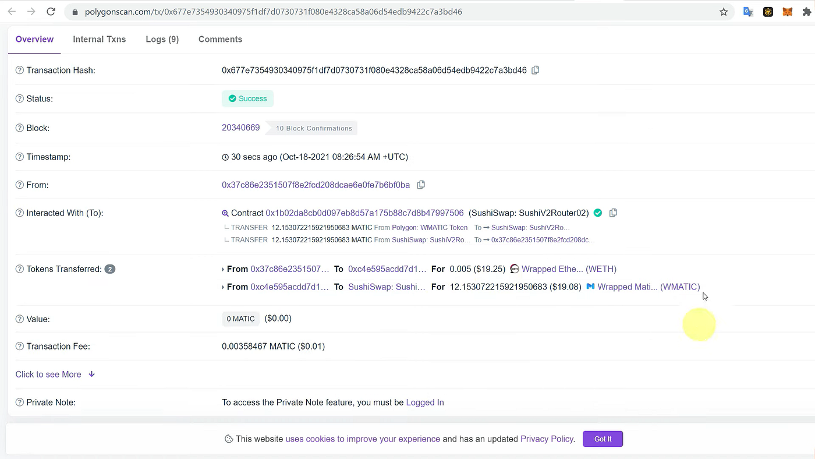
Task: Open block 20340669
Action: point(241,128)
